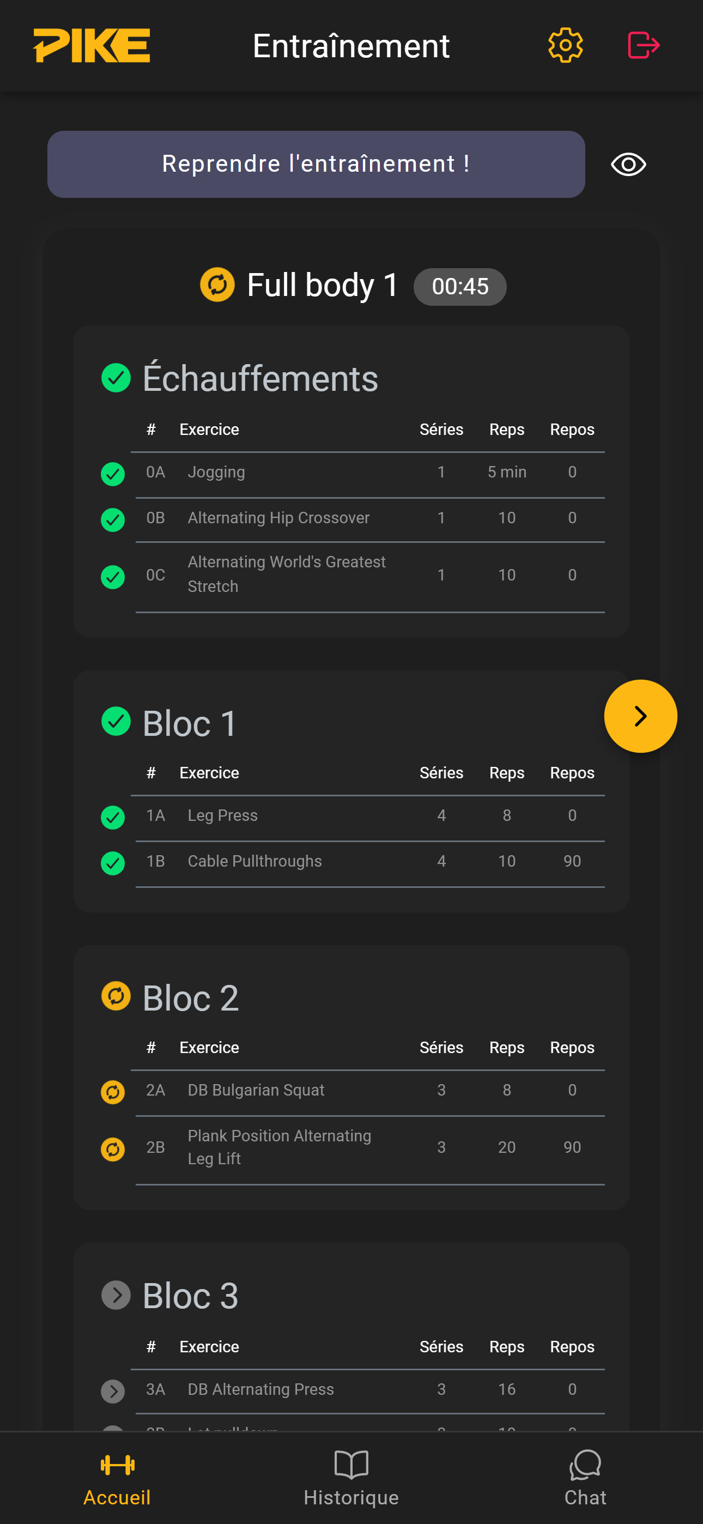The width and height of the screenshot is (703, 1524).
Task: Toggle the Cable Pullthroughs checkmark
Action: [113, 863]
